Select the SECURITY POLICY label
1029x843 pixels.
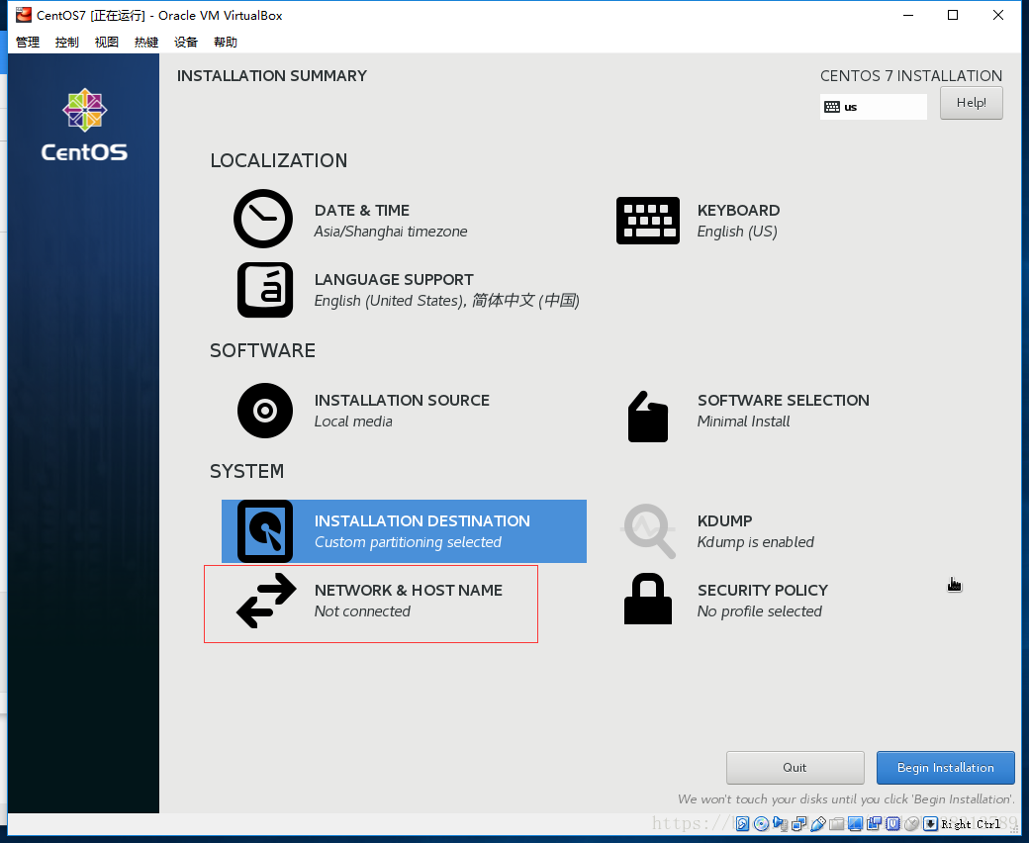click(x=763, y=591)
